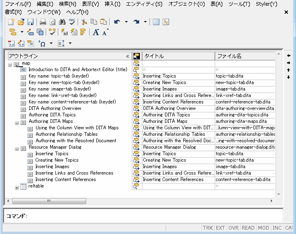Insert markup with the yellow tag pair icon

click(x=13, y=32)
